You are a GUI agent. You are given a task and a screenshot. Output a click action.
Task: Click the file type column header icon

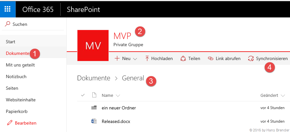(94, 95)
